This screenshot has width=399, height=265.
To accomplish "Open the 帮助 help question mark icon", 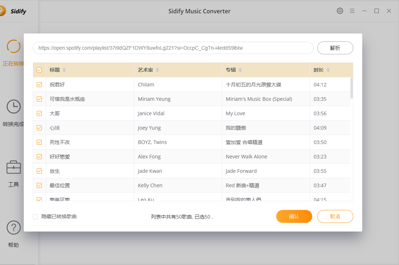I will pyautogui.click(x=13, y=228).
